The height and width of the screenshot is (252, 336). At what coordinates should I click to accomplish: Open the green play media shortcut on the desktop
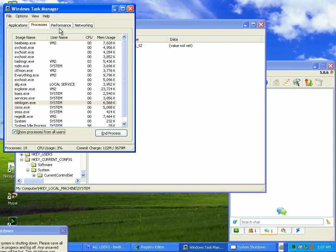[13, 221]
